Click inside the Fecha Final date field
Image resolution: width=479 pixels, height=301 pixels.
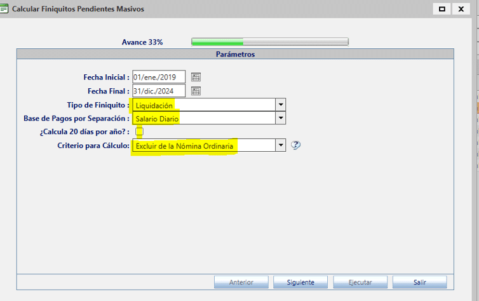159,91
